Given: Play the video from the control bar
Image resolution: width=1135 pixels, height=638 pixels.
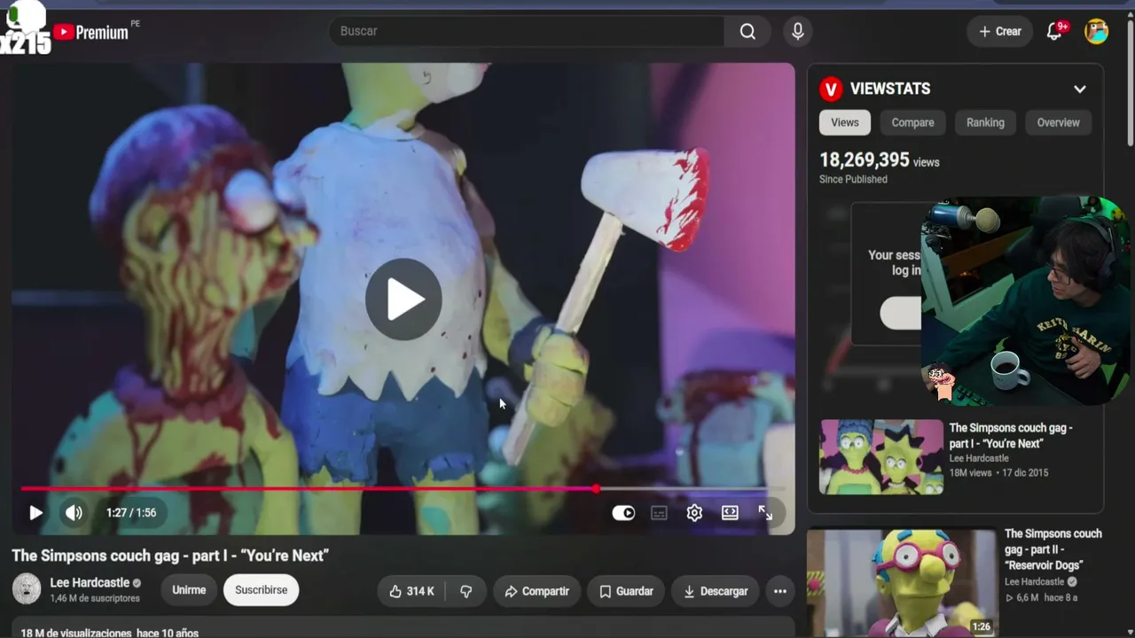Looking at the screenshot, I should pos(35,512).
